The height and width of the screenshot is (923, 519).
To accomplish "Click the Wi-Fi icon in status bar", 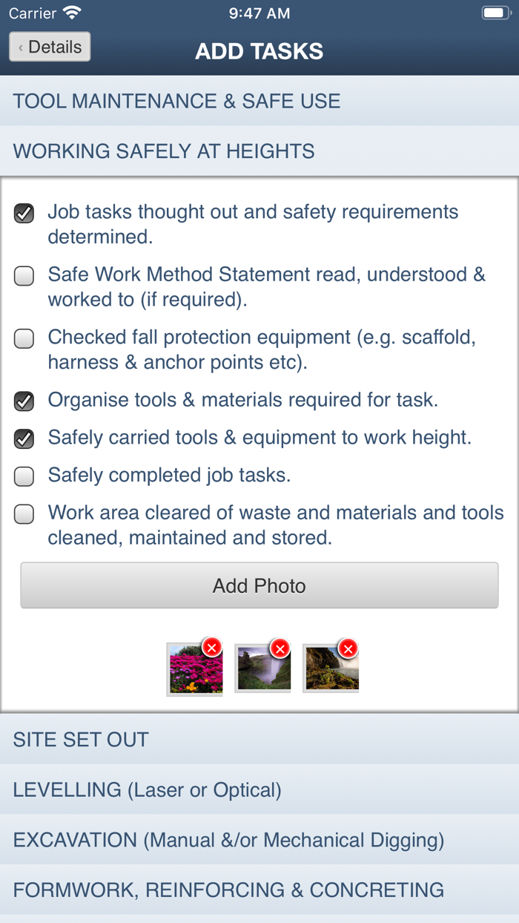I will tap(71, 13).
